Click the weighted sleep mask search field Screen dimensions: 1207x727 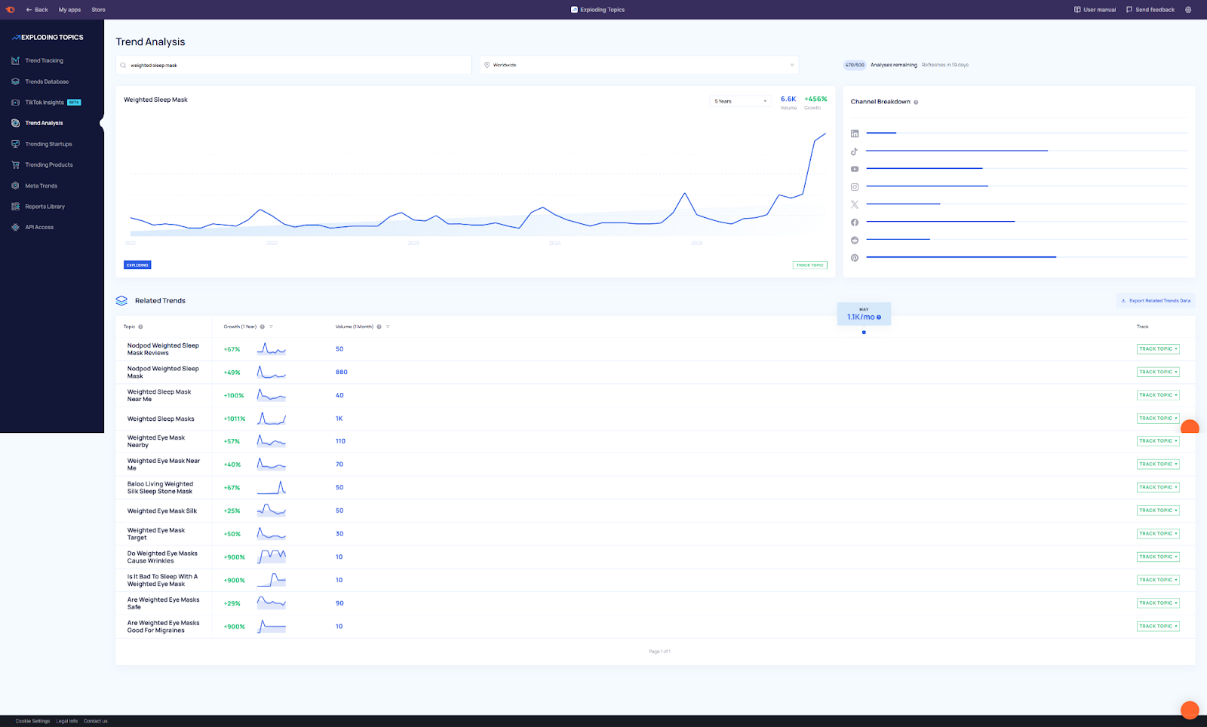[x=294, y=66]
